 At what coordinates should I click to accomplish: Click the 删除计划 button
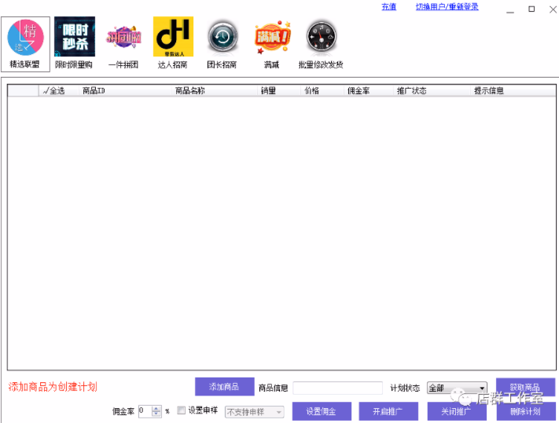(x=526, y=411)
